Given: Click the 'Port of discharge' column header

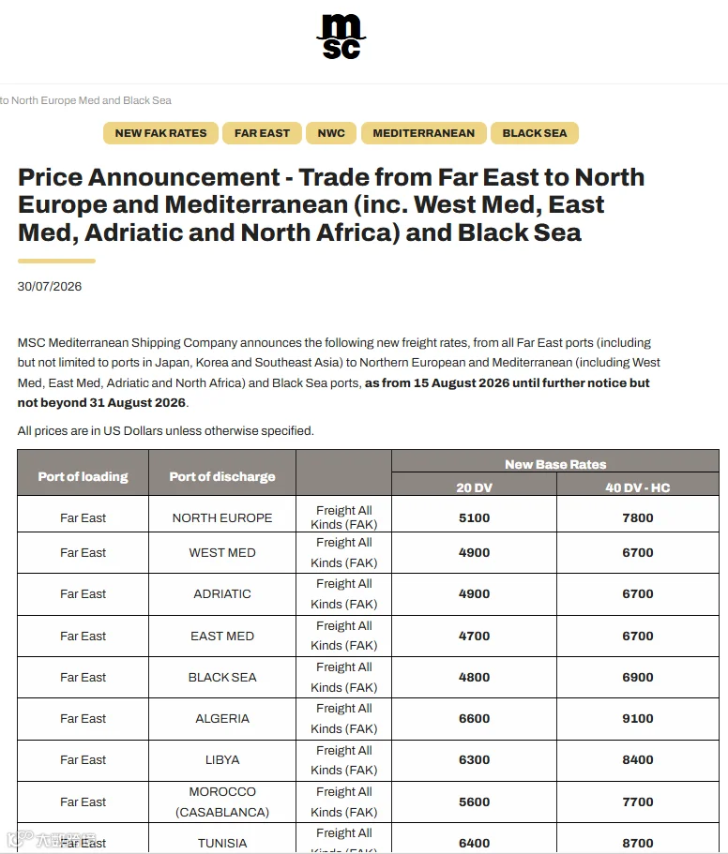Looking at the screenshot, I should coord(222,476).
